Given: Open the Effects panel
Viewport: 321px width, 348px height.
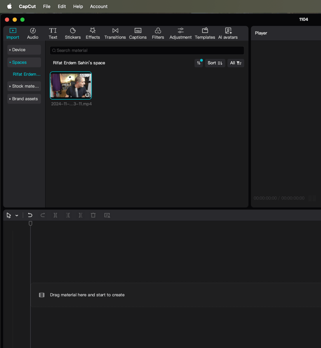Looking at the screenshot, I should 93,34.
